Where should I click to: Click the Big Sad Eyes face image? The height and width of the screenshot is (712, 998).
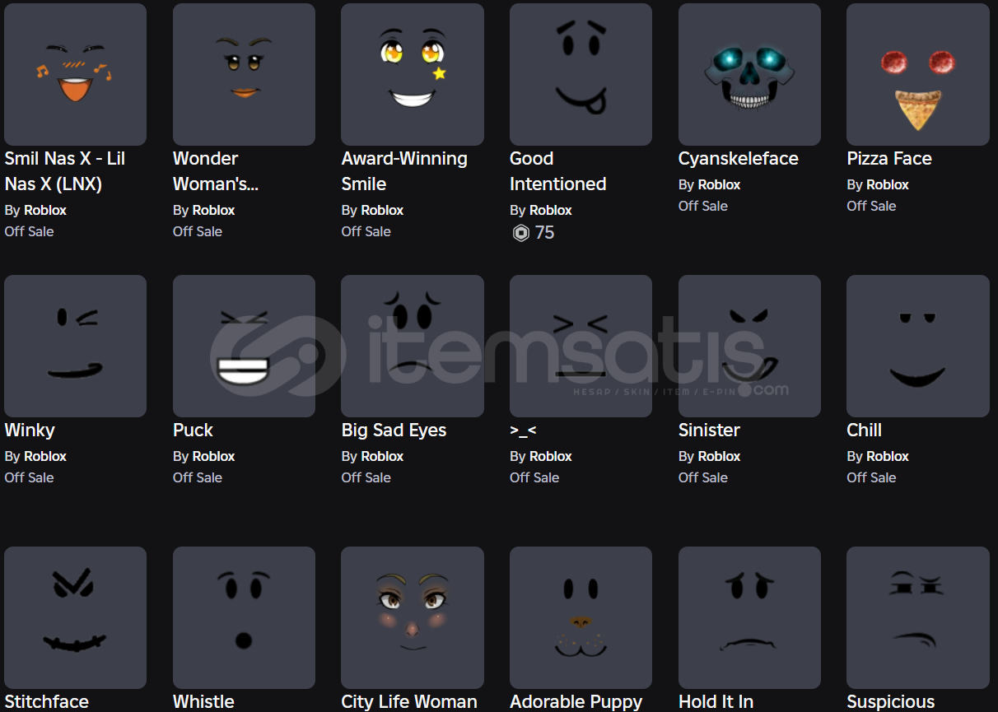tap(413, 346)
